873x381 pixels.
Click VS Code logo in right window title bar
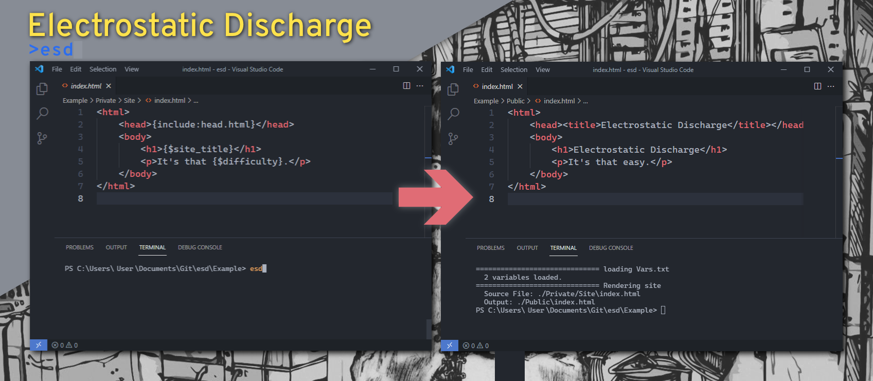[450, 69]
